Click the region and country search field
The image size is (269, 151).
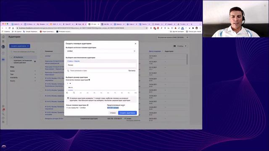coord(97,70)
